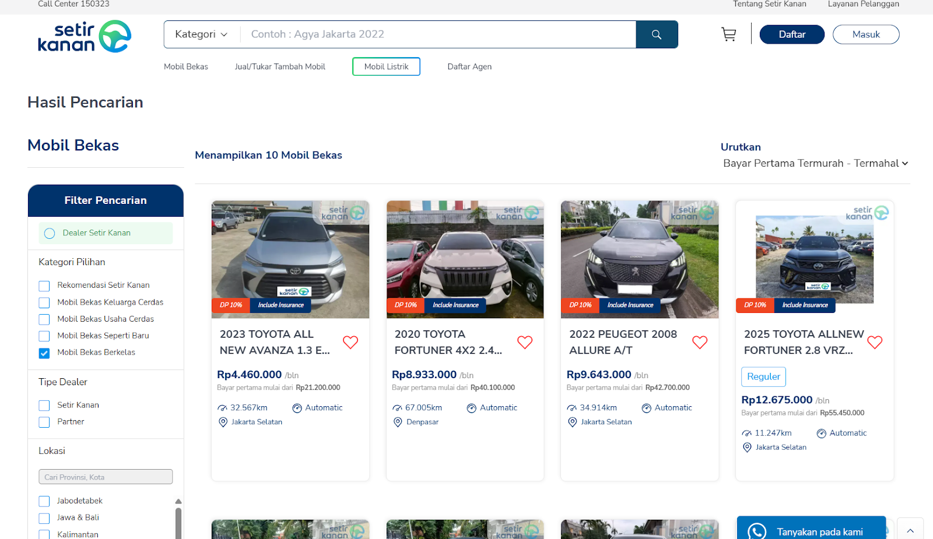Open the Urutkan sort dropdown

(x=815, y=163)
